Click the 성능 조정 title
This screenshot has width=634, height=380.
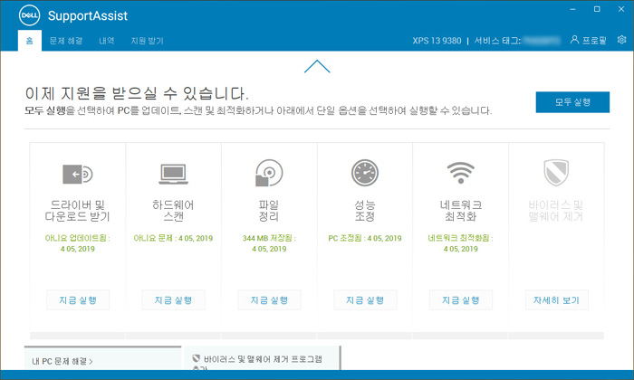pos(365,211)
